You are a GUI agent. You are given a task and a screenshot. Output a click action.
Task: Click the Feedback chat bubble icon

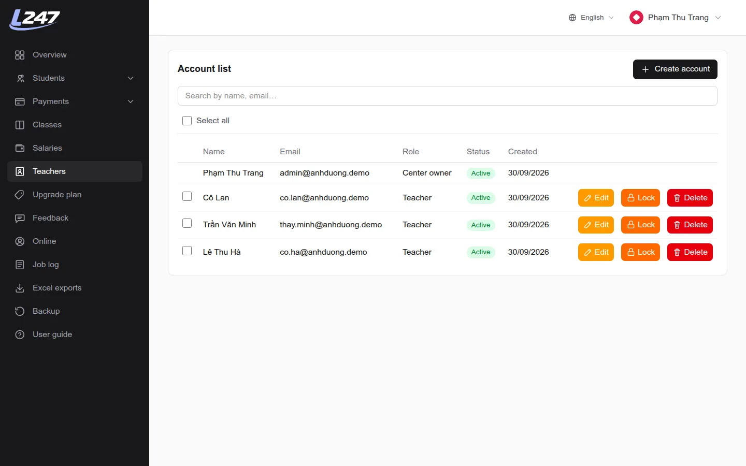[20, 218]
